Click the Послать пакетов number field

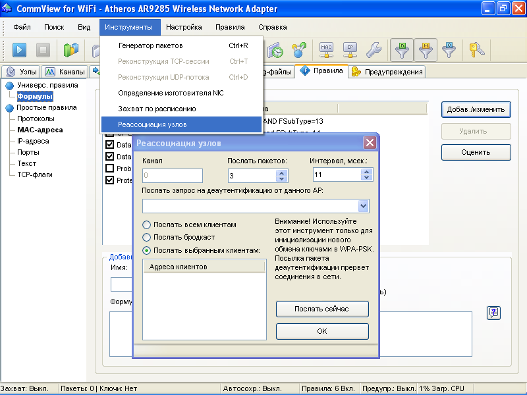click(x=252, y=176)
